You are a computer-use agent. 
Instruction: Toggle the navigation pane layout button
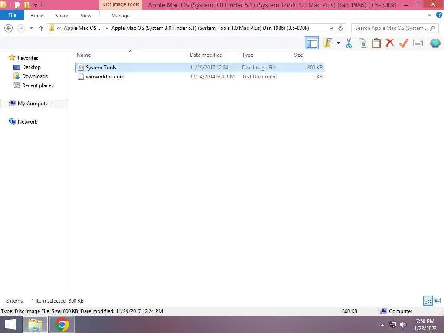pos(311,43)
